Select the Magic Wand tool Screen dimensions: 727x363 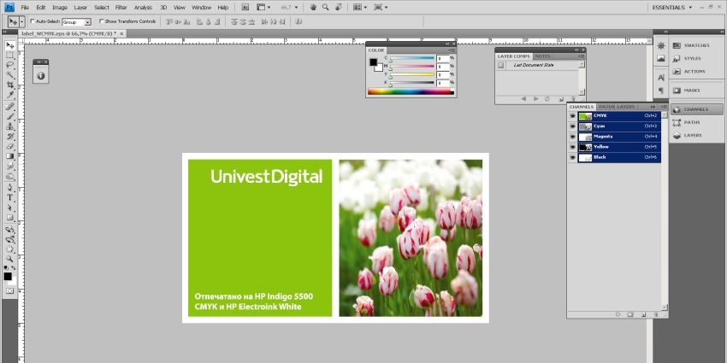click(9, 75)
